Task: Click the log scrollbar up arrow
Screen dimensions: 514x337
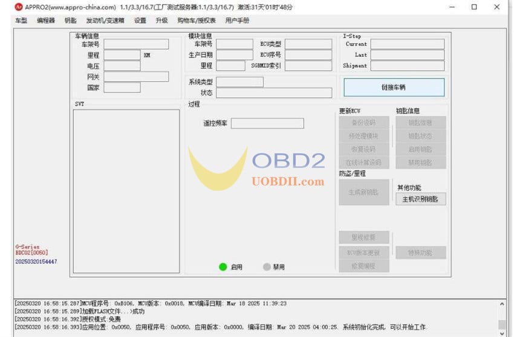Action: [502, 304]
